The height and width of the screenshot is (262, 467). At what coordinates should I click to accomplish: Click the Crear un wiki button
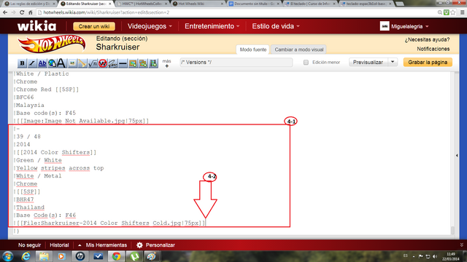[94, 26]
